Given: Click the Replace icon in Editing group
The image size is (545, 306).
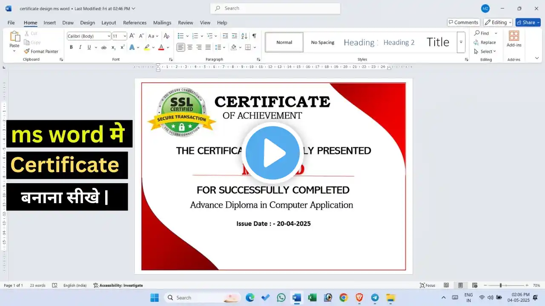Looking at the screenshot, I should (x=476, y=42).
